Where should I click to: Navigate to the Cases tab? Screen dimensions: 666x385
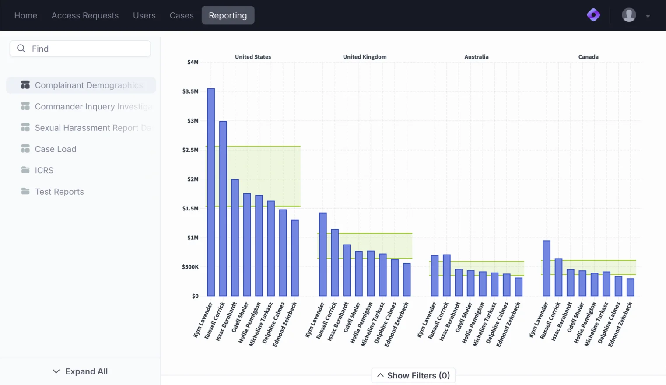(182, 15)
